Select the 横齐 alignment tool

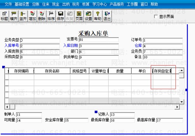tap(14, 16)
